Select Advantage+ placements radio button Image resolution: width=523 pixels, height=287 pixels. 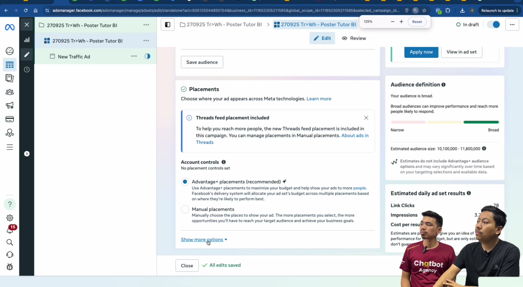tap(185, 182)
